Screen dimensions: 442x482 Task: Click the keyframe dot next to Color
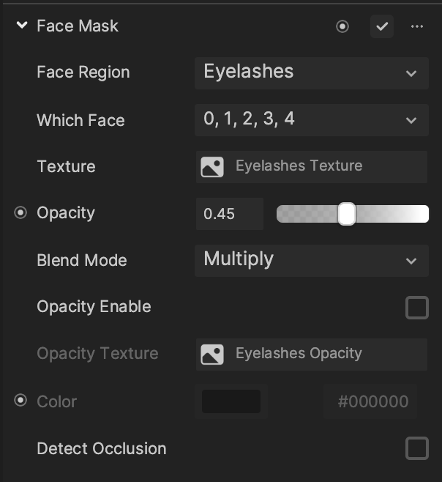[20, 400]
